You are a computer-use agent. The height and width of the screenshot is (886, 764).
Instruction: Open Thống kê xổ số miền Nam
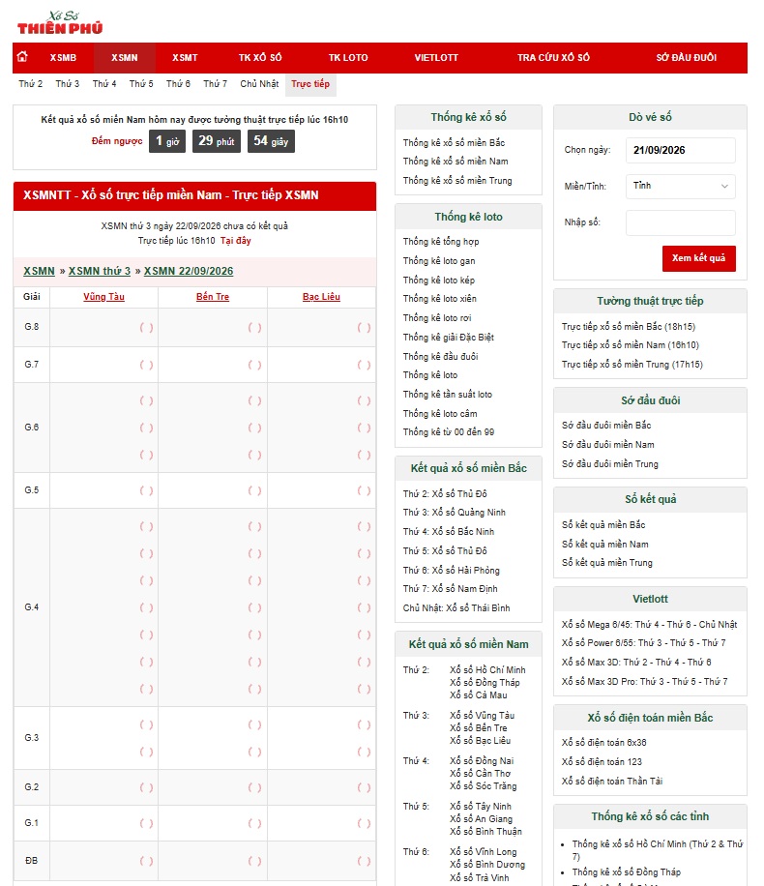[x=455, y=162]
